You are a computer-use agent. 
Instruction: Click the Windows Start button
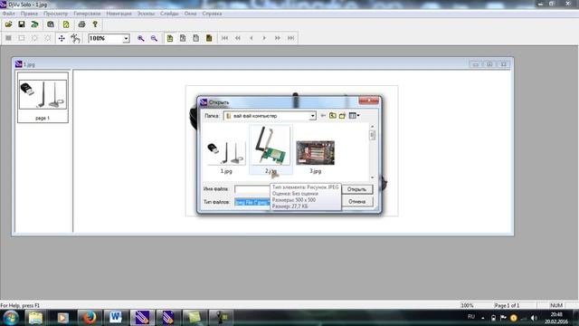click(11, 318)
